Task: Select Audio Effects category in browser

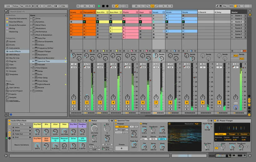Action: [x=15, y=51]
